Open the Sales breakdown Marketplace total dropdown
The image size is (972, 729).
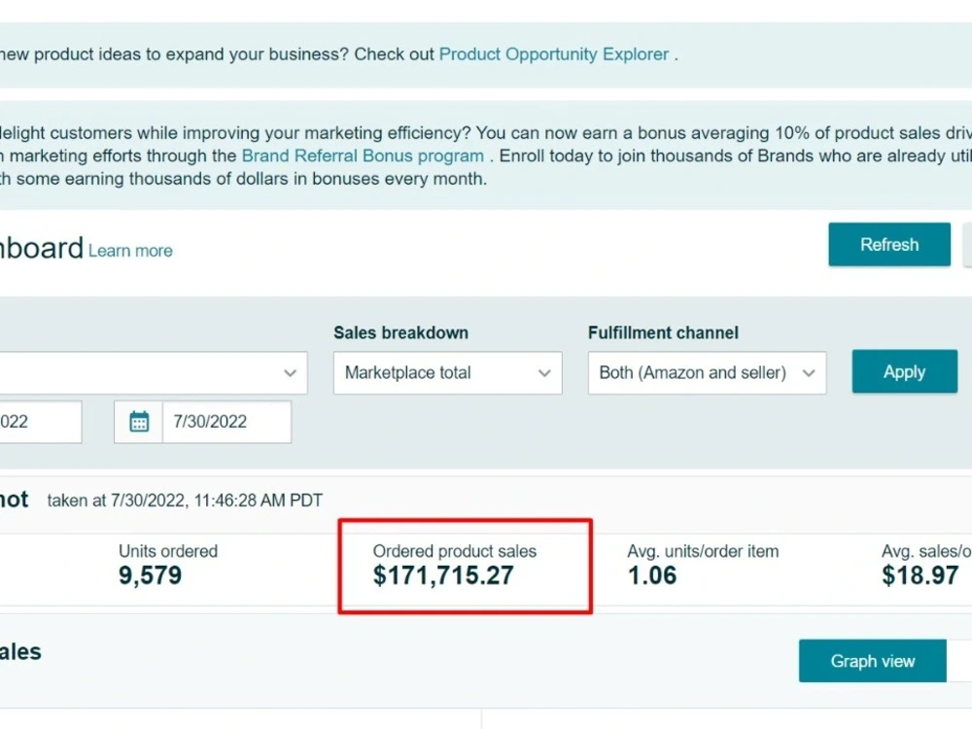(447, 373)
